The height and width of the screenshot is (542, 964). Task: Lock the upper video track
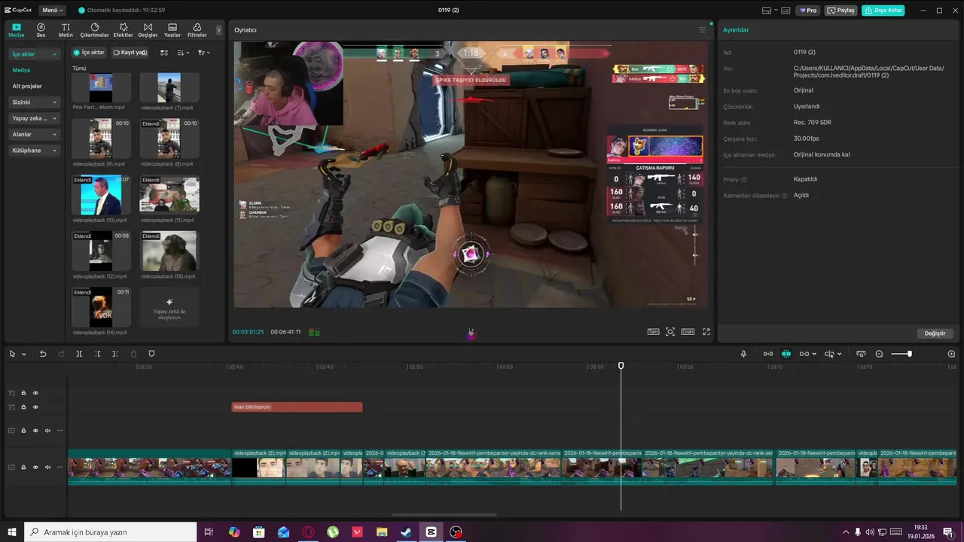click(23, 431)
